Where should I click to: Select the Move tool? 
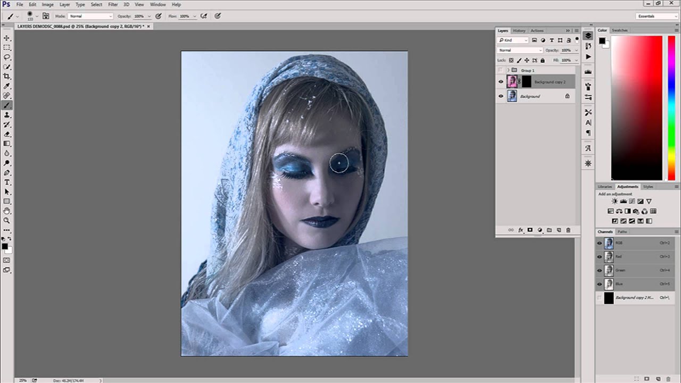pos(7,38)
